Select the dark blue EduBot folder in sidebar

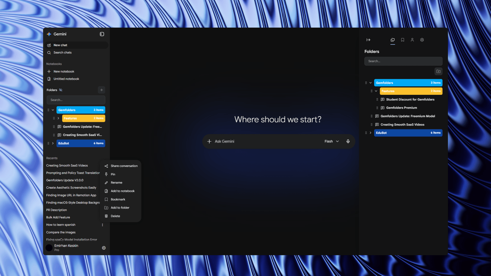tap(81, 143)
